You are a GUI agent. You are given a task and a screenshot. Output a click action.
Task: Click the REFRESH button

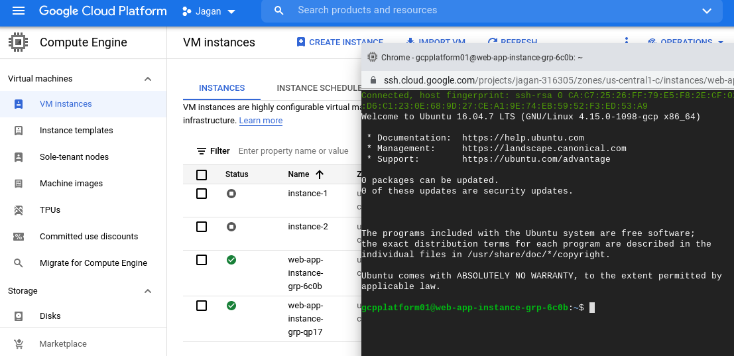click(512, 42)
